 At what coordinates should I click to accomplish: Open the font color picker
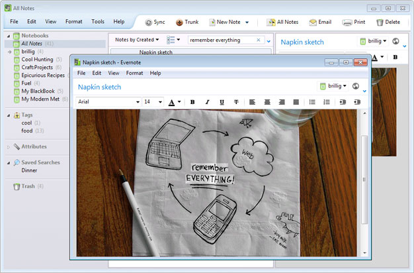point(174,102)
